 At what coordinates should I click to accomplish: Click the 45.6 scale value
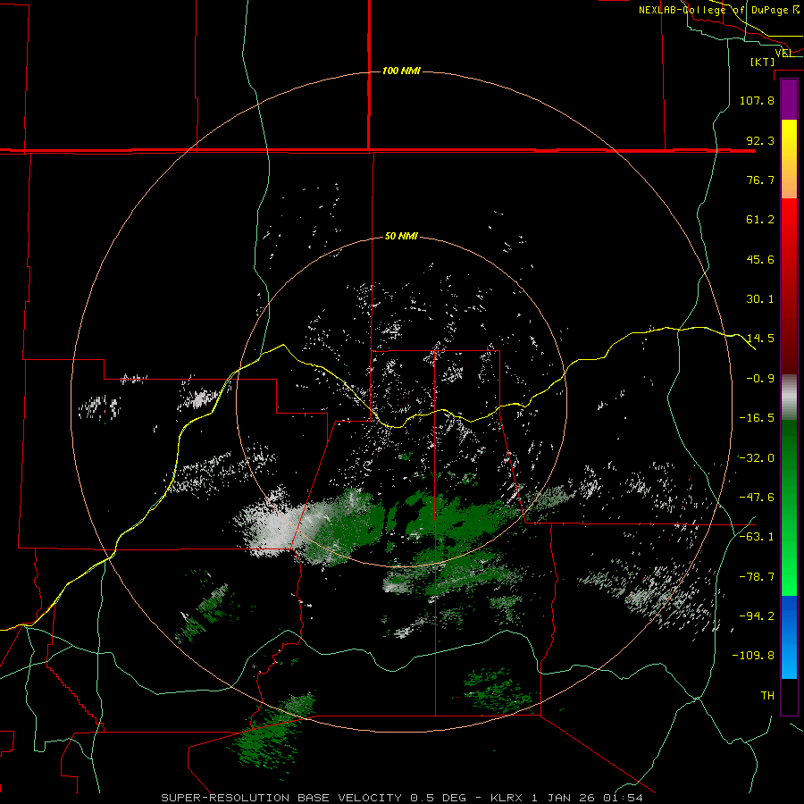point(760,259)
